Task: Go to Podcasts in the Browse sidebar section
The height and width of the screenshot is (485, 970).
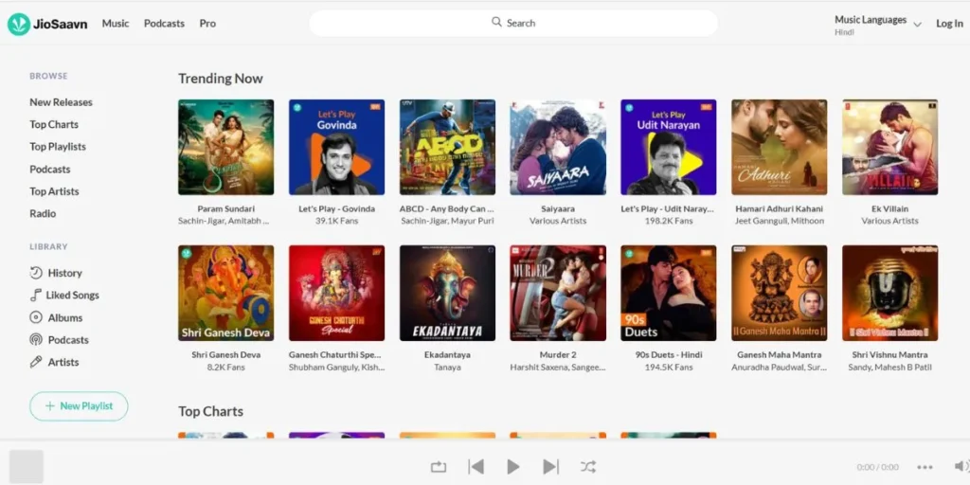Action: coord(49,169)
